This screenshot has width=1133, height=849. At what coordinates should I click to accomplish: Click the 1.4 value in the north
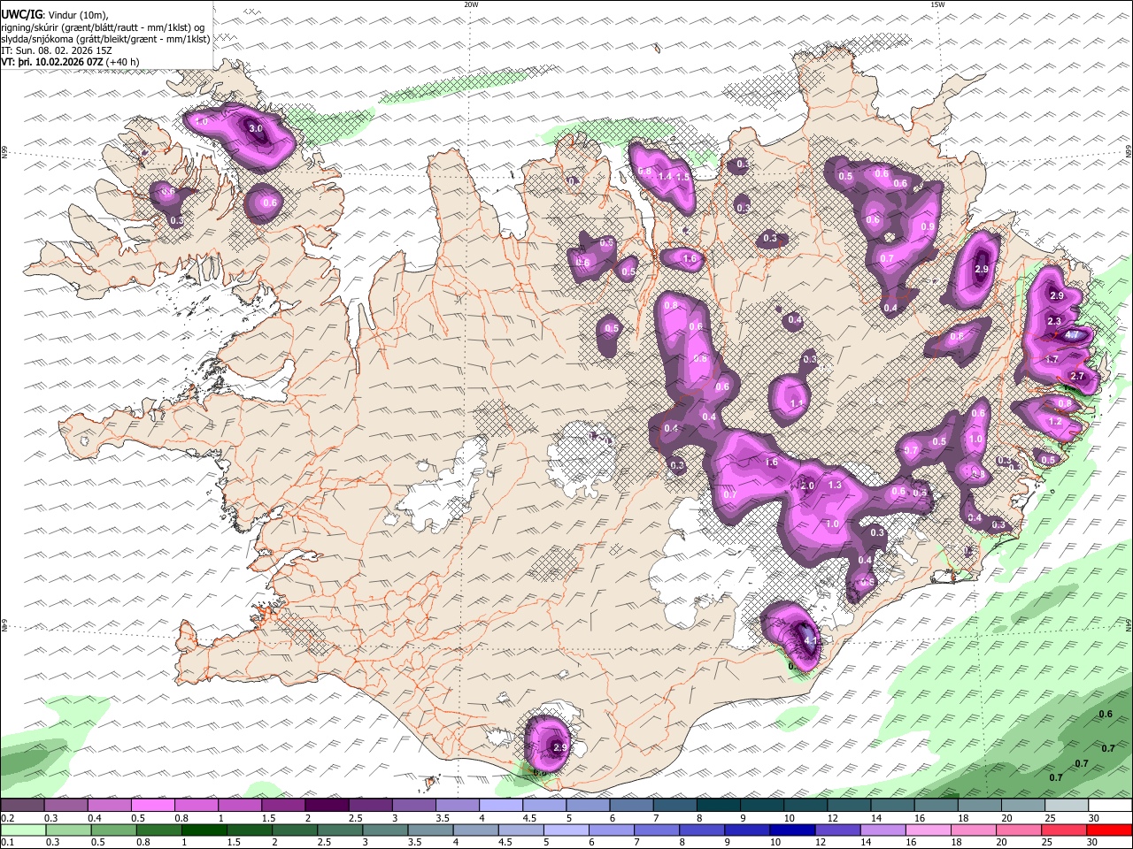666,176
